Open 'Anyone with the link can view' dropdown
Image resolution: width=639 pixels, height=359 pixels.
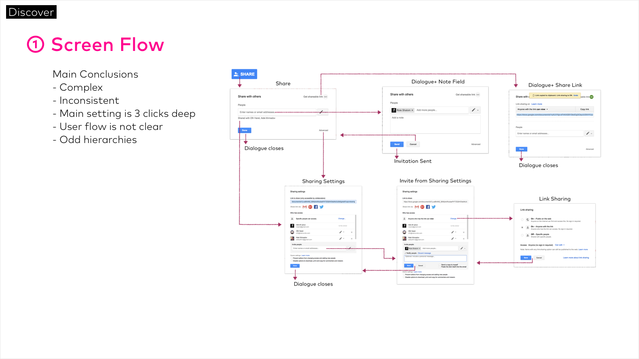click(545, 109)
